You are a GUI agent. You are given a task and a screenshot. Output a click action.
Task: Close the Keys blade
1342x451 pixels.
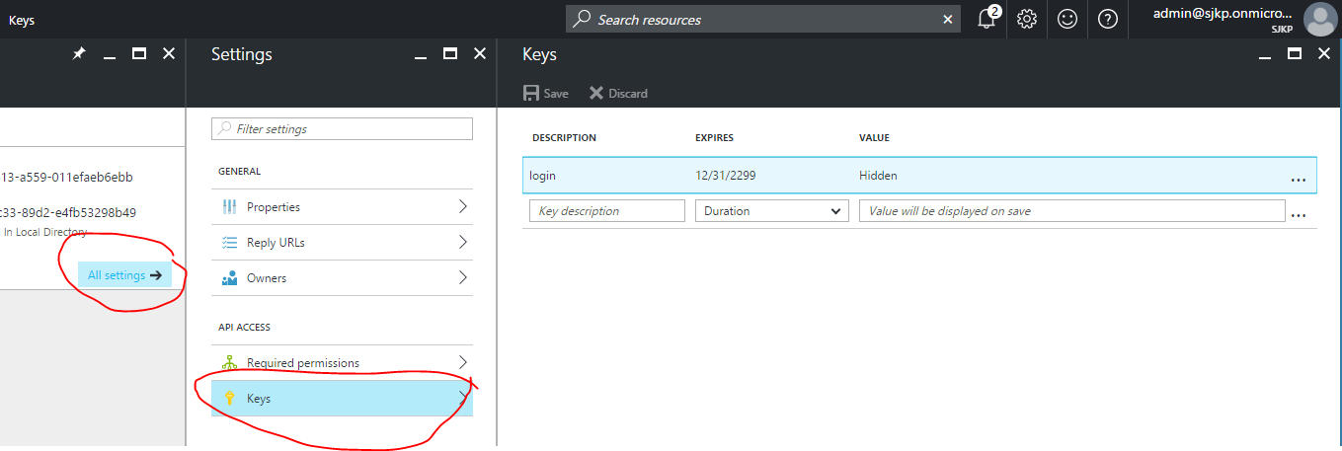1324,54
